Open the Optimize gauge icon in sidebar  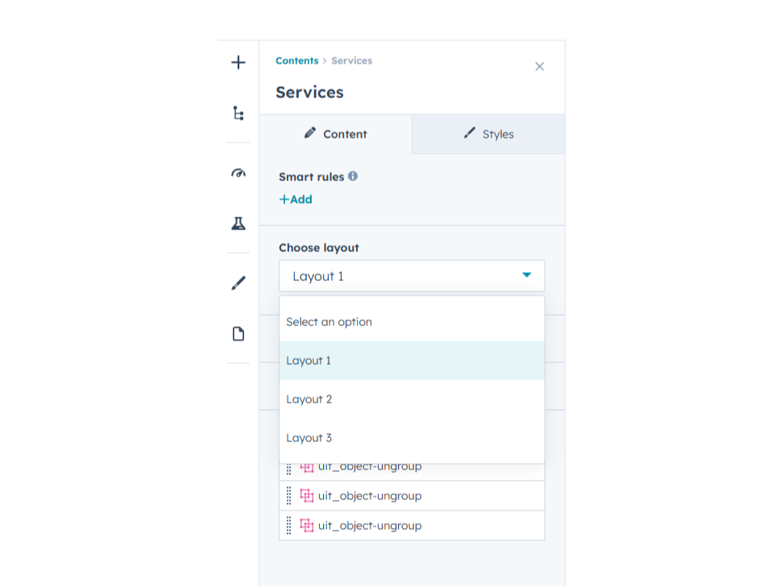238,173
